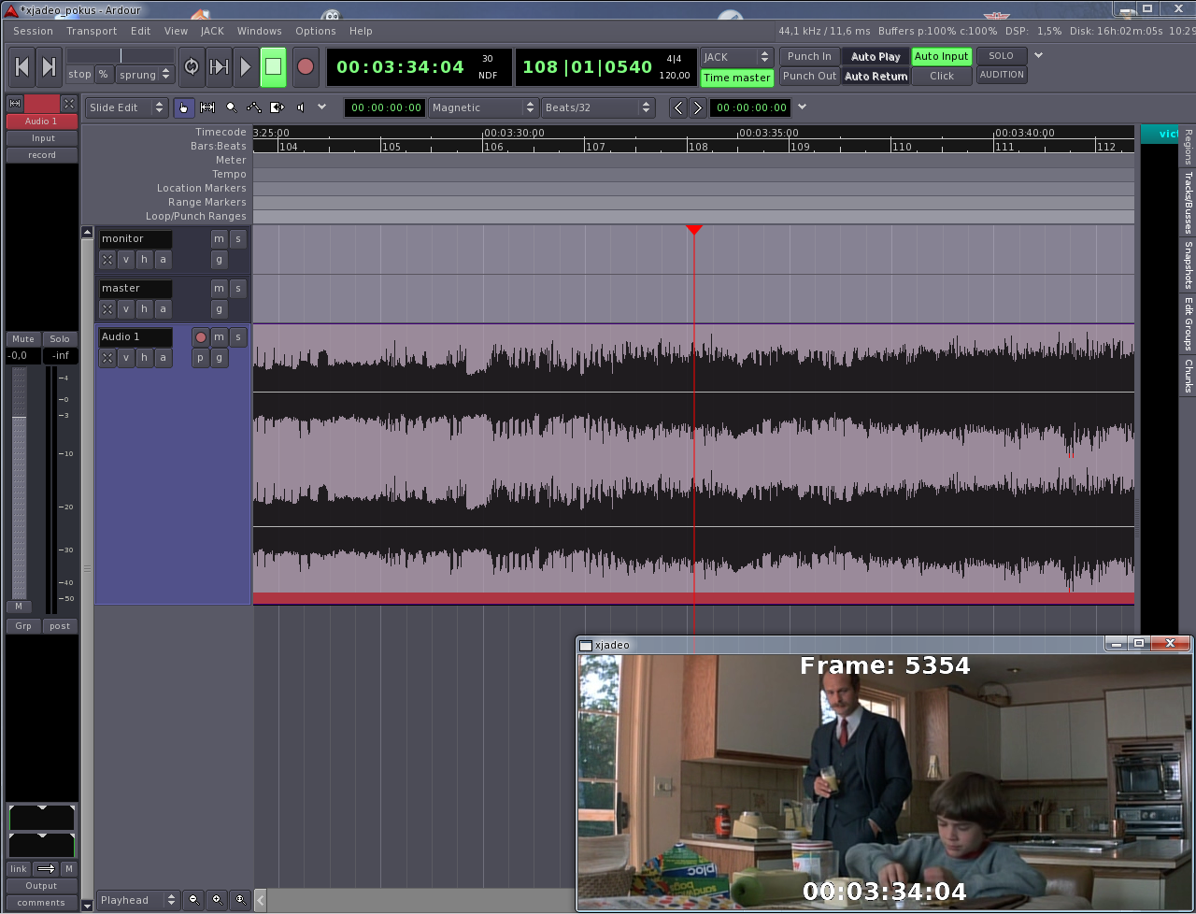
Task: Toggle loop playback icon
Action: 192,67
